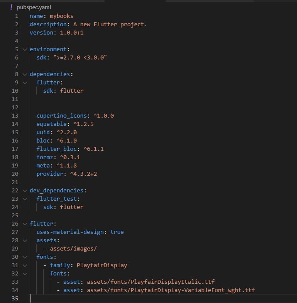
Task: Click the provider version '^4.3.2+2'
Action: click(83, 174)
